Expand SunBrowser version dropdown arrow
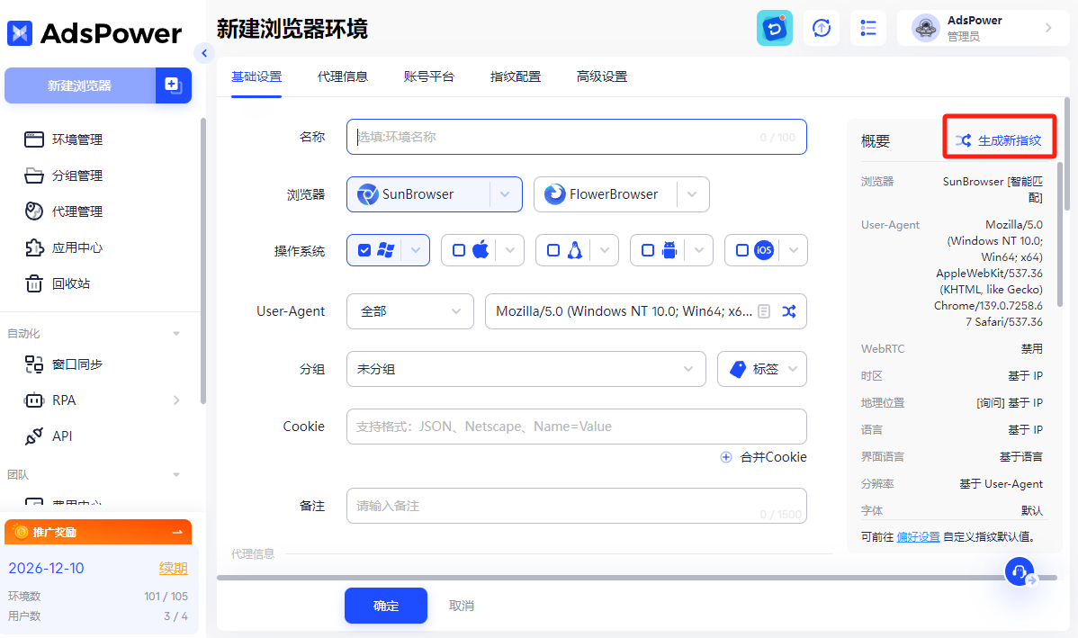 pos(506,194)
